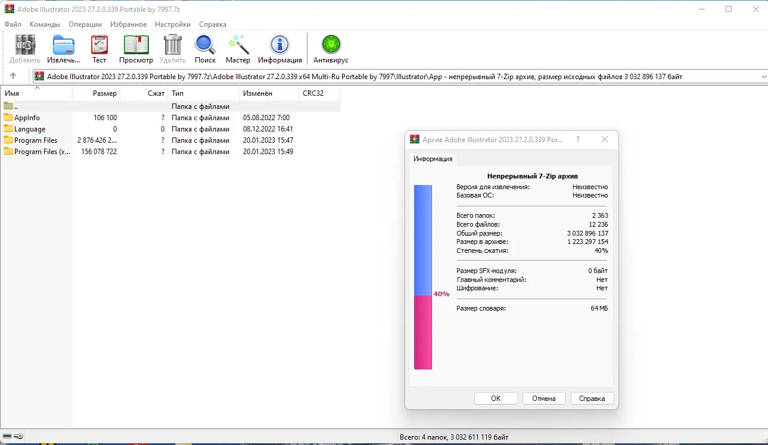Click the "Степень сжатия:" label
Image resolution: width=768 pixels, height=445 pixels.
tap(483, 250)
